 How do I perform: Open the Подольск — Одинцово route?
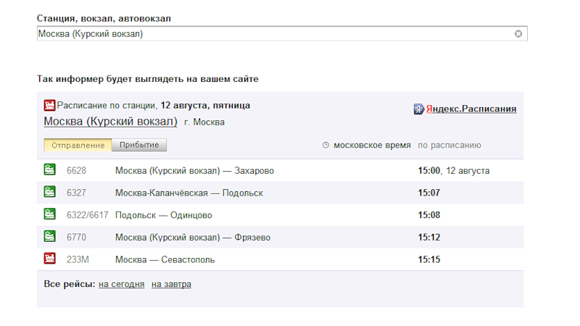coord(163,215)
